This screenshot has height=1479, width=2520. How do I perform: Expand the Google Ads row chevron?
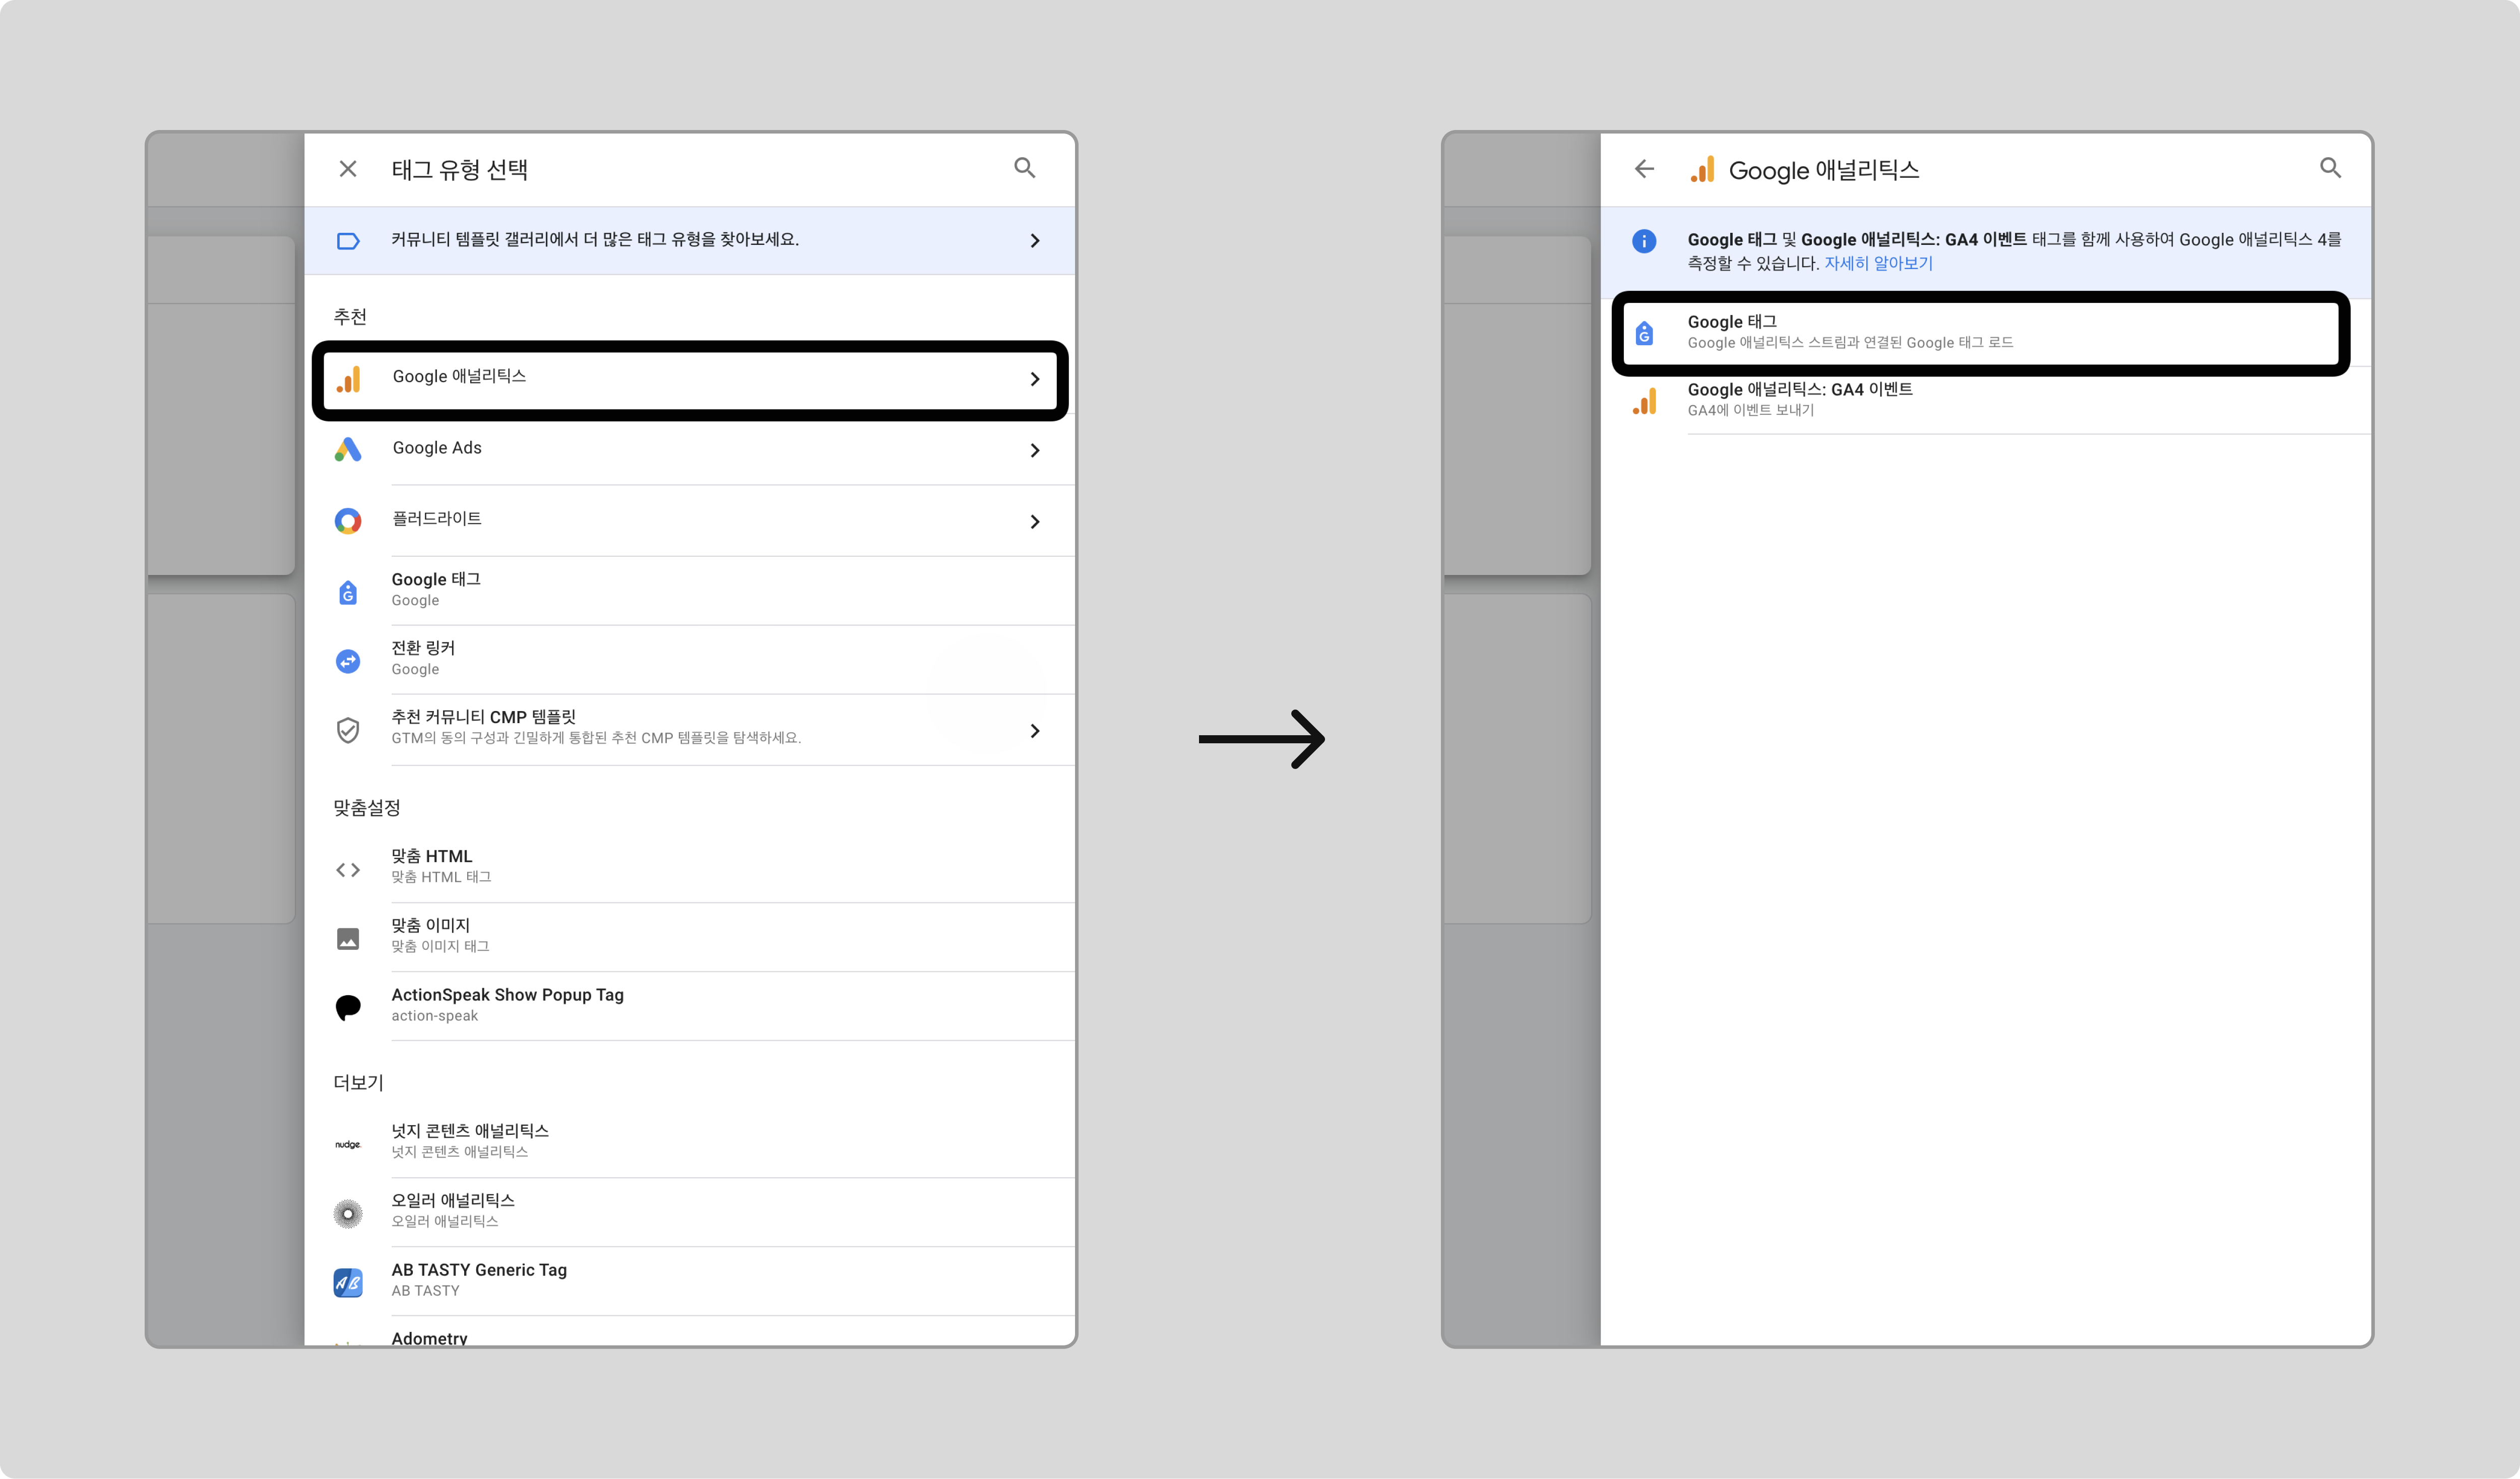click(x=1035, y=451)
